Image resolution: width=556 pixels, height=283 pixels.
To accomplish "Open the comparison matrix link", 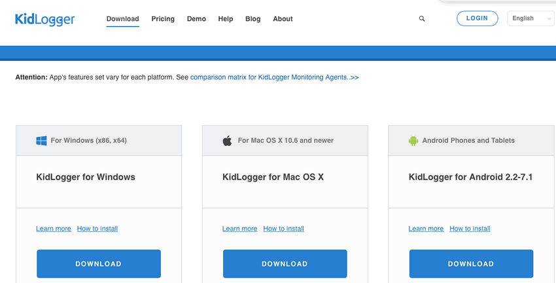I will click(x=275, y=77).
